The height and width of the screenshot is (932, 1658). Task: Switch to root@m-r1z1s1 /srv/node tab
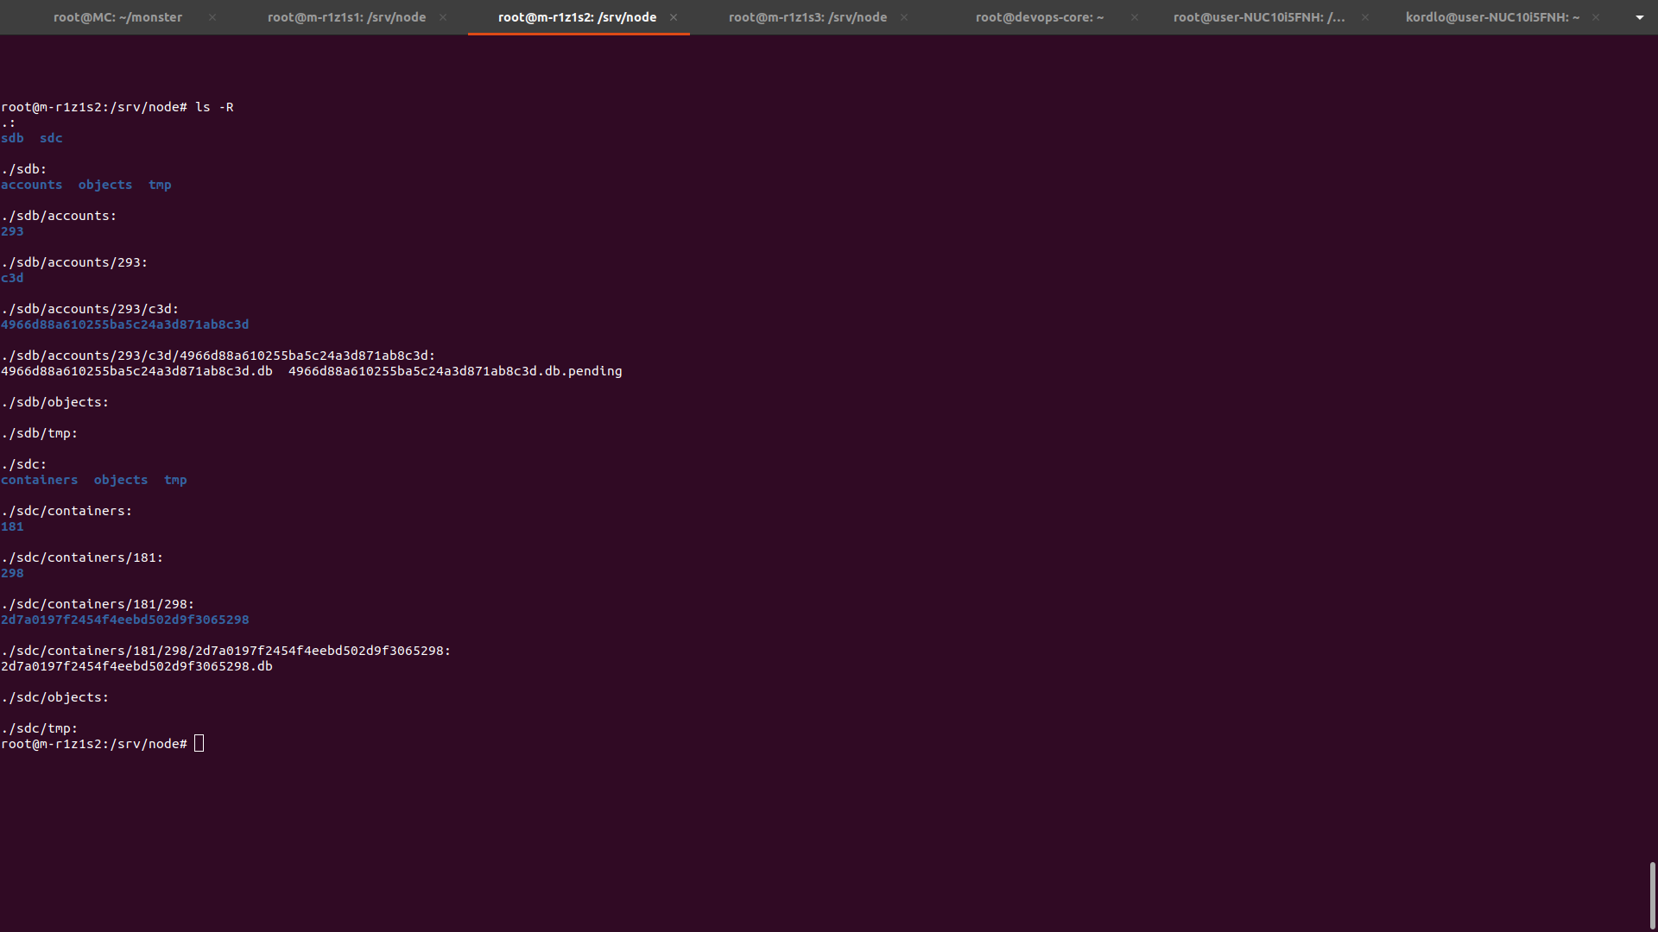346,17
